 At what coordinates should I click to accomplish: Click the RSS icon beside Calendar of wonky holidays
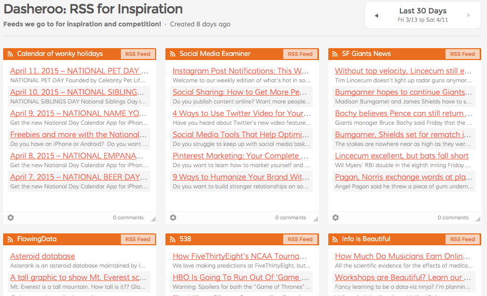pyautogui.click(x=10, y=54)
